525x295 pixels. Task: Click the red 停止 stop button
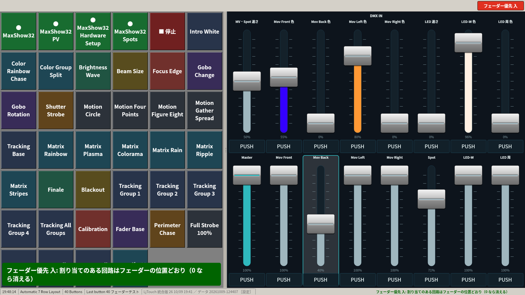tap(167, 32)
